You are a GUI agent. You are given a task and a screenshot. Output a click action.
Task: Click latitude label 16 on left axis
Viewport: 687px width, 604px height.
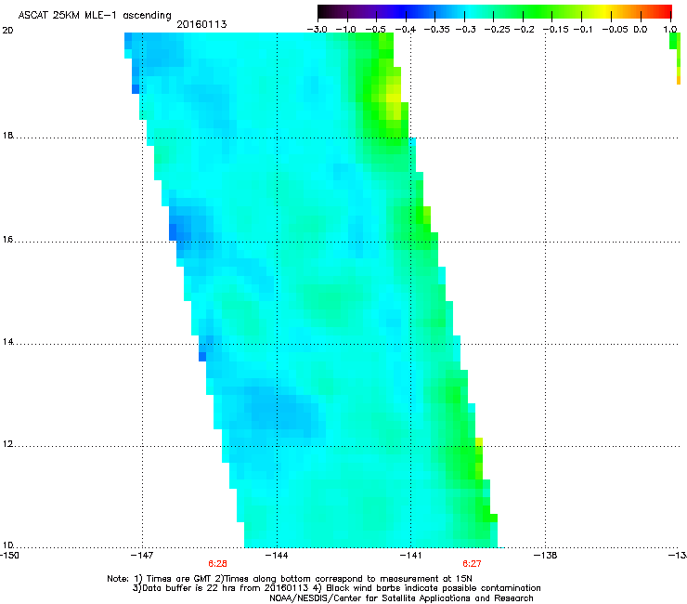(x=7, y=240)
